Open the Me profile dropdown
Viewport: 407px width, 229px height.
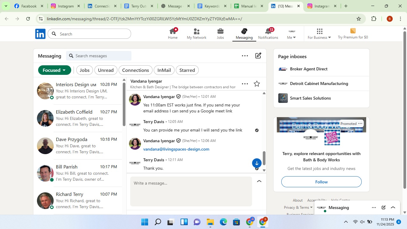(291, 34)
